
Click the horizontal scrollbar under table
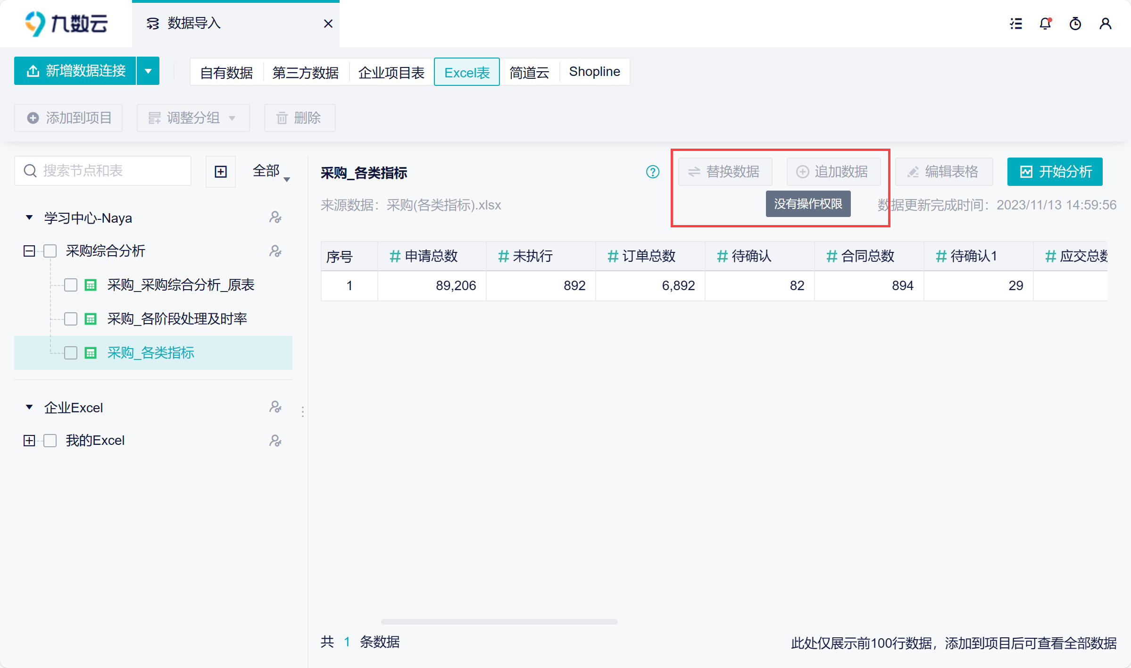(x=499, y=622)
